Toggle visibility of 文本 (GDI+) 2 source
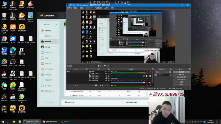This screenshot has width=221, height=124. [106, 74]
